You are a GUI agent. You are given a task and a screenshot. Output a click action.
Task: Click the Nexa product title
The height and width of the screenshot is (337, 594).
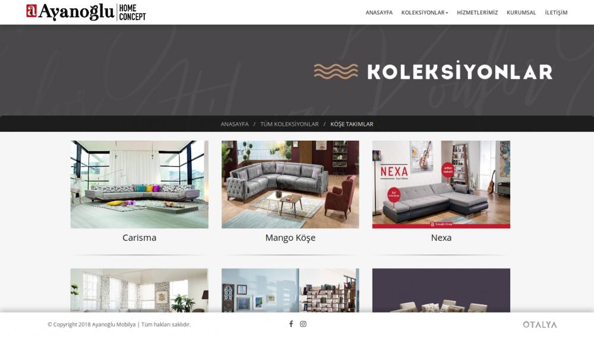[x=441, y=237]
